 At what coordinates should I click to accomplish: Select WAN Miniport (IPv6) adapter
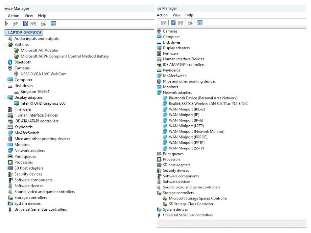click(186, 120)
